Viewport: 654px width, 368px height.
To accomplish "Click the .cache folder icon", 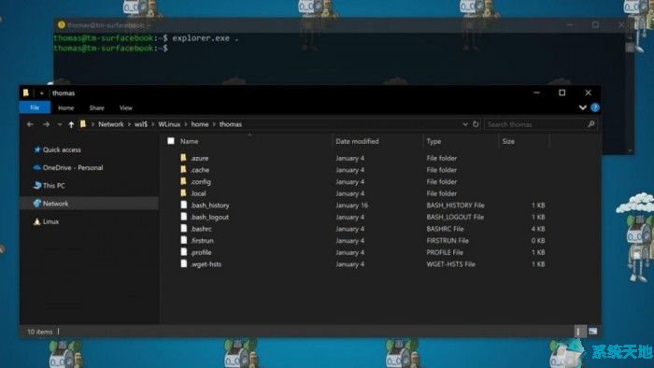I will [x=183, y=169].
